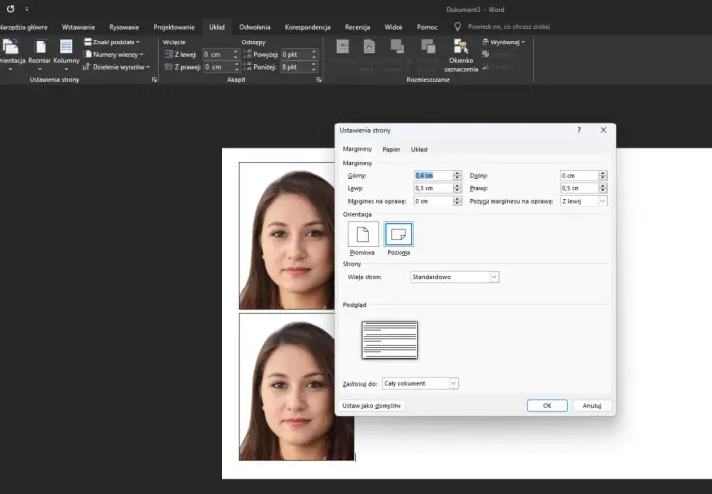Click the Dolny margin field
Screen dimensions: 712x494
578,175
